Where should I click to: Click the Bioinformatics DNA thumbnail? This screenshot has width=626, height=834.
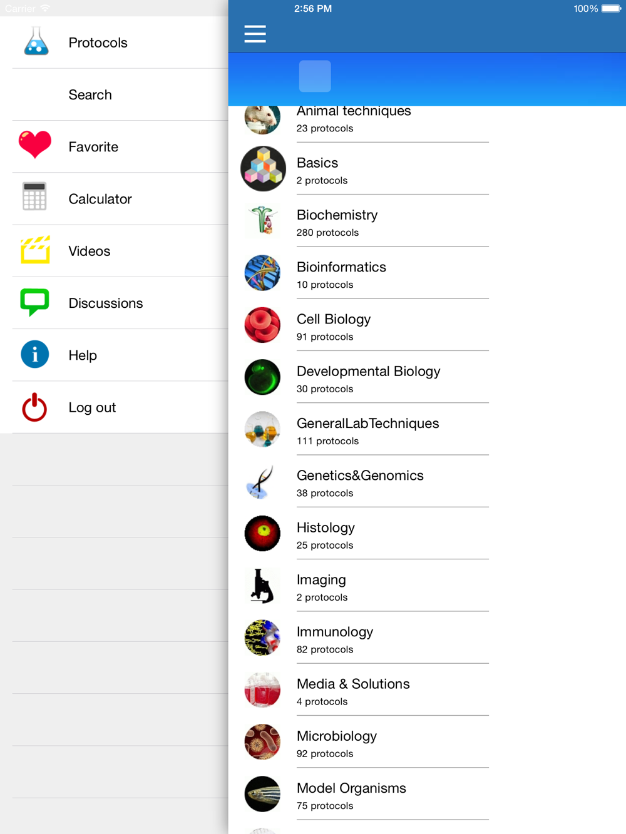262,273
